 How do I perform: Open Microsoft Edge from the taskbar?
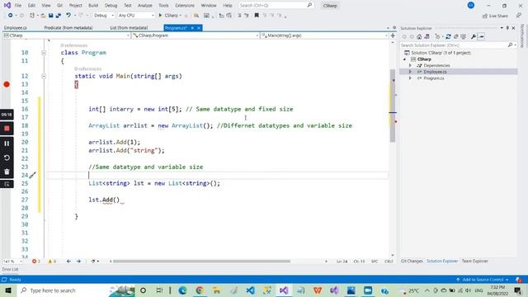tap(182, 290)
